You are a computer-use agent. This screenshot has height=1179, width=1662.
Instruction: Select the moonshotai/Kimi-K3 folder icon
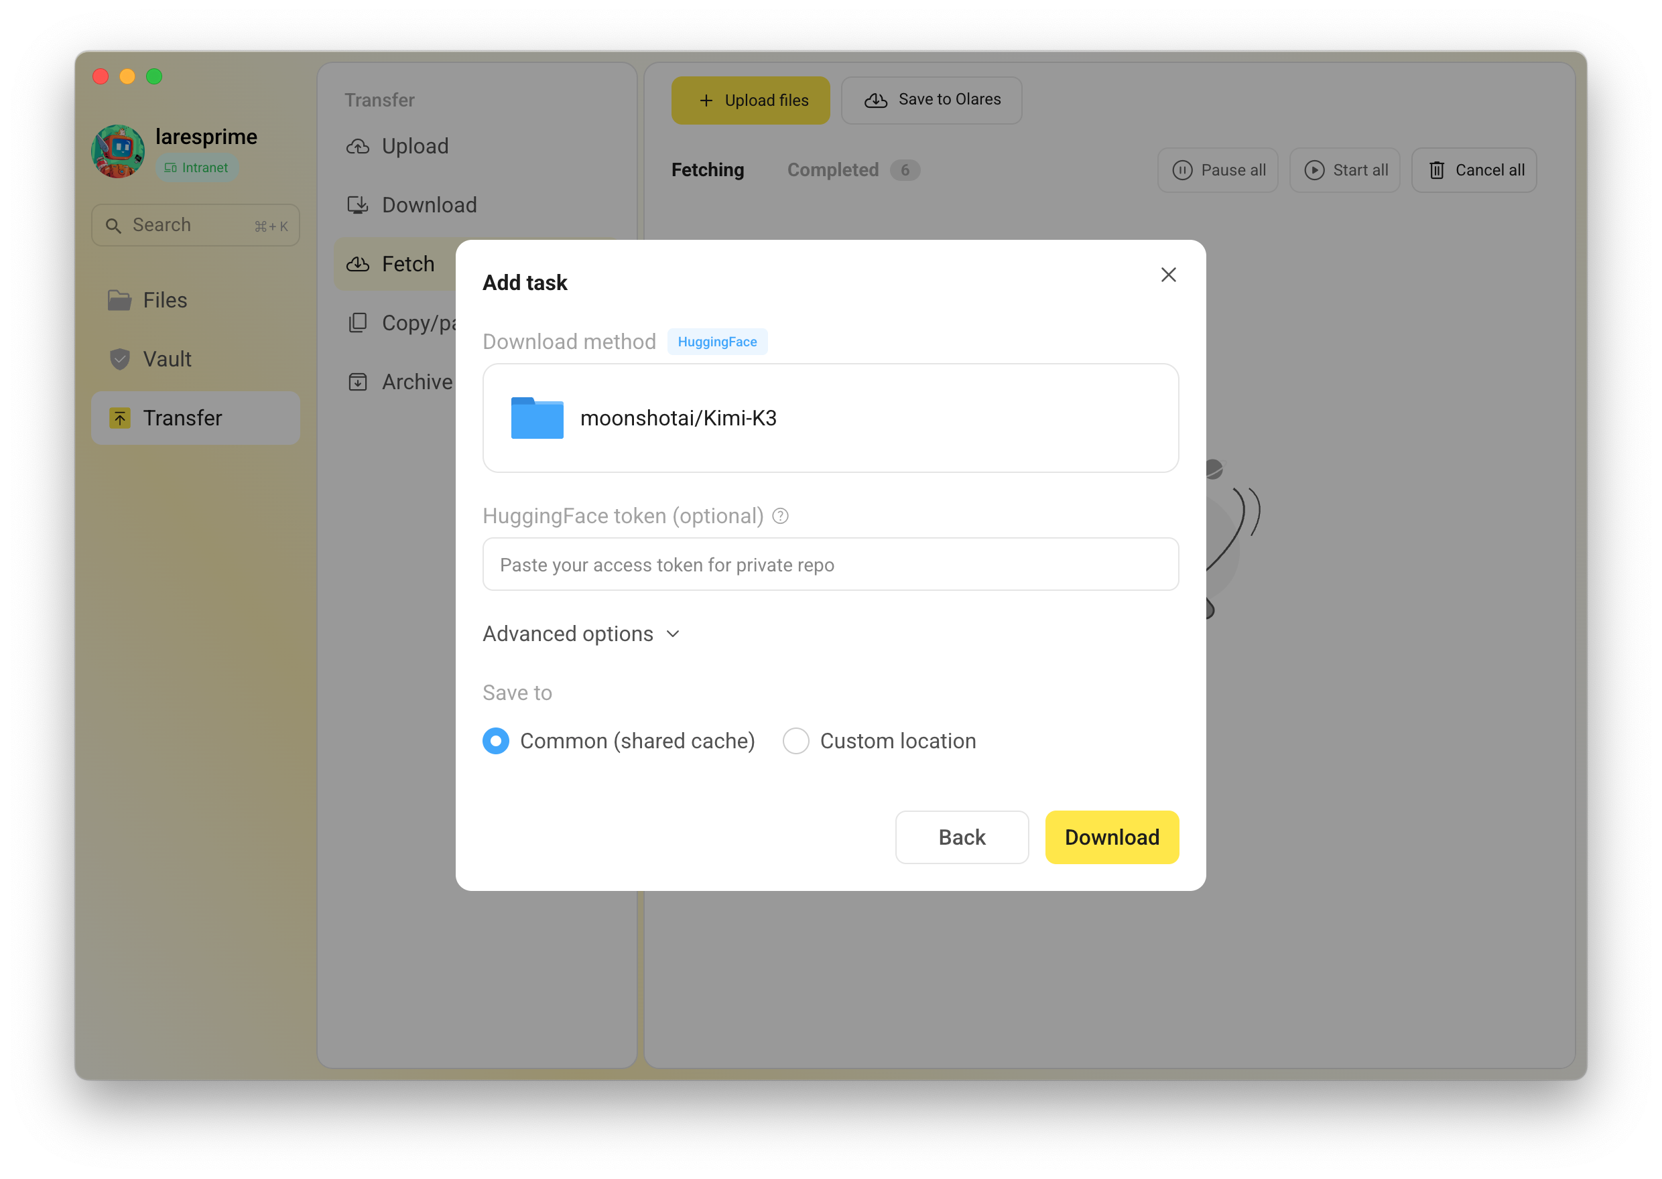pos(537,417)
